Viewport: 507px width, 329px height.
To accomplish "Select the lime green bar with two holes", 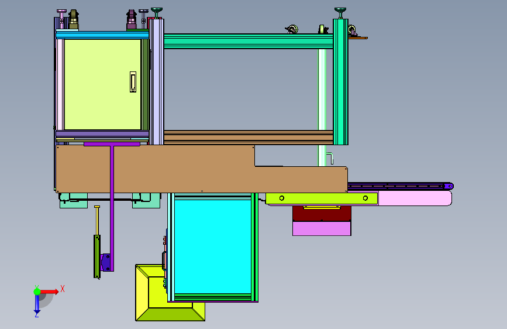I will (322, 198).
